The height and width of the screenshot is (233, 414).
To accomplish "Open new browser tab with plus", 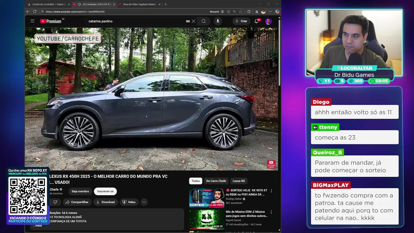I will pos(166,4).
